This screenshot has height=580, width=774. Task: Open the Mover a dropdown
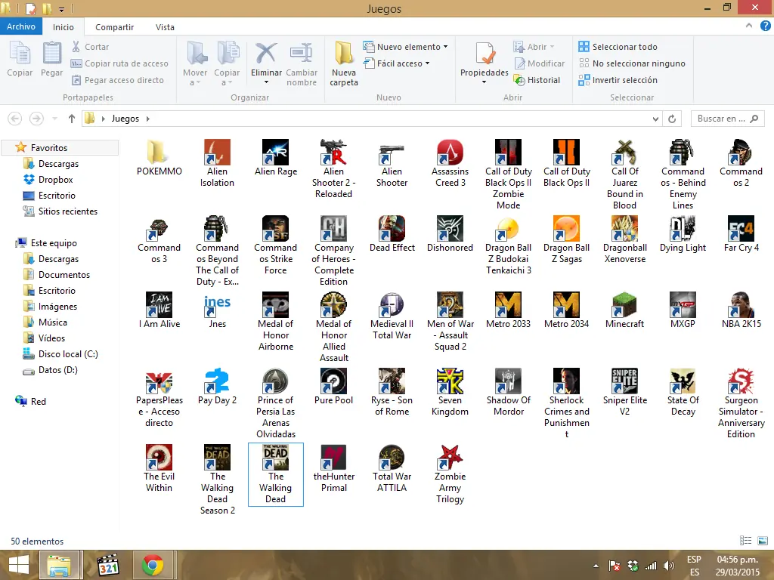point(195,64)
